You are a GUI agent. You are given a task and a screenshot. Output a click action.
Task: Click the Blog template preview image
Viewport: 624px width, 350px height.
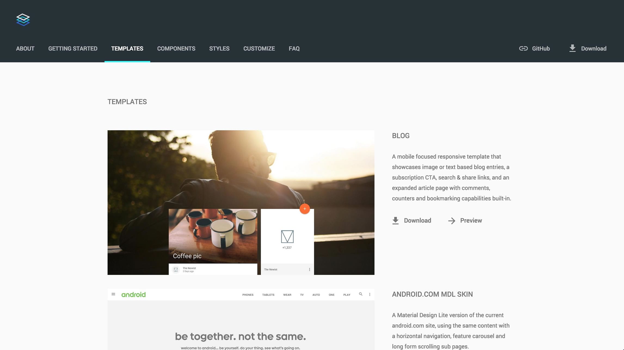pos(241,202)
